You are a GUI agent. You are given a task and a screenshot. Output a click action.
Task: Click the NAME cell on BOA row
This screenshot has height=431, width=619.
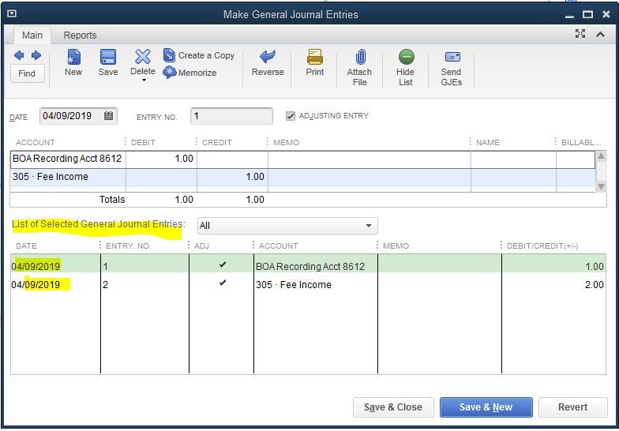click(x=513, y=159)
